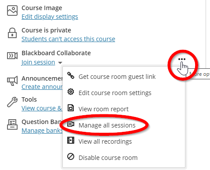Viewport: 210px width, 170px height.
Task: Click the Announcements megaphone icon
Action: point(12,81)
